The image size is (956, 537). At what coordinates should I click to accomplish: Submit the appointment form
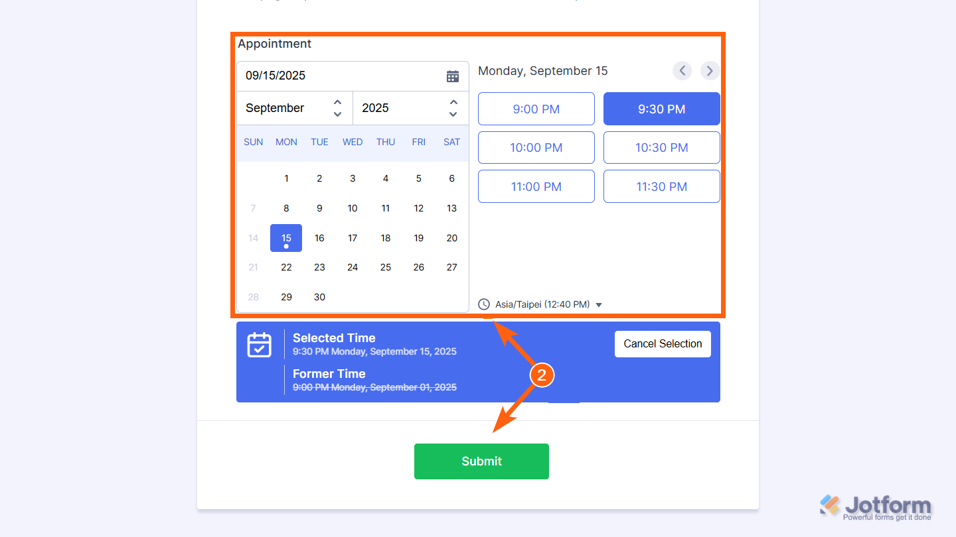coord(481,461)
